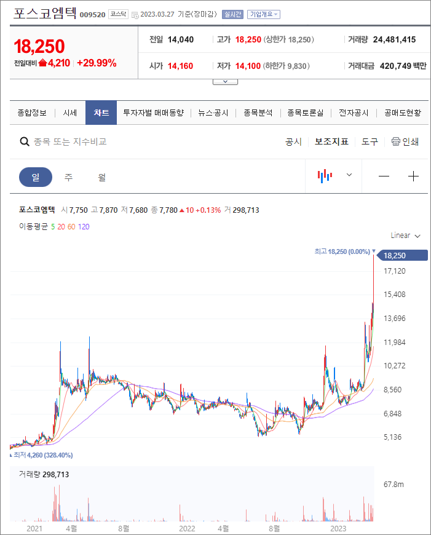Toggle the 20-day moving average
431x535 pixels.
pos(61,226)
